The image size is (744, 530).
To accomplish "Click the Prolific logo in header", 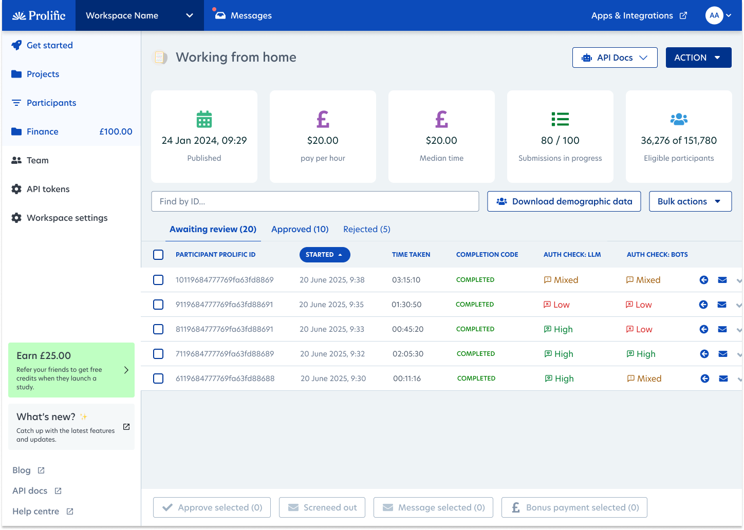I will tap(39, 15).
